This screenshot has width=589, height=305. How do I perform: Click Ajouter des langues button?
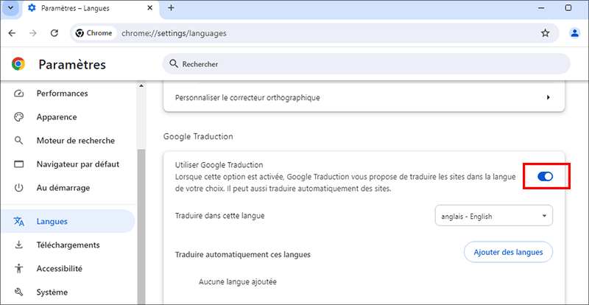[x=508, y=252]
